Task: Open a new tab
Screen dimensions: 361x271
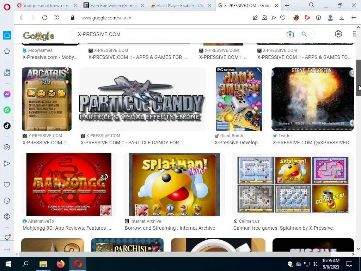Action: coord(287,6)
